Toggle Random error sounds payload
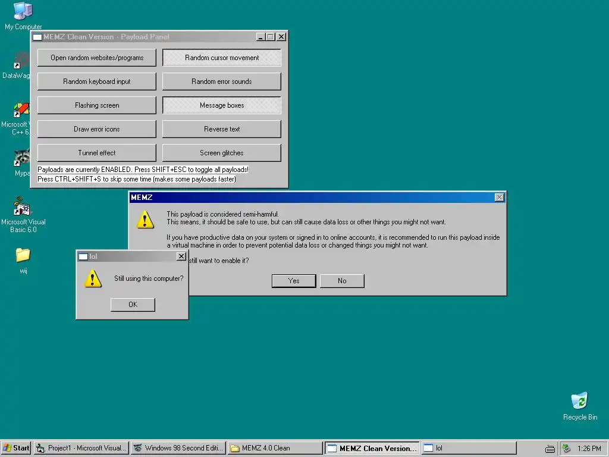609x457 pixels. coord(222,81)
